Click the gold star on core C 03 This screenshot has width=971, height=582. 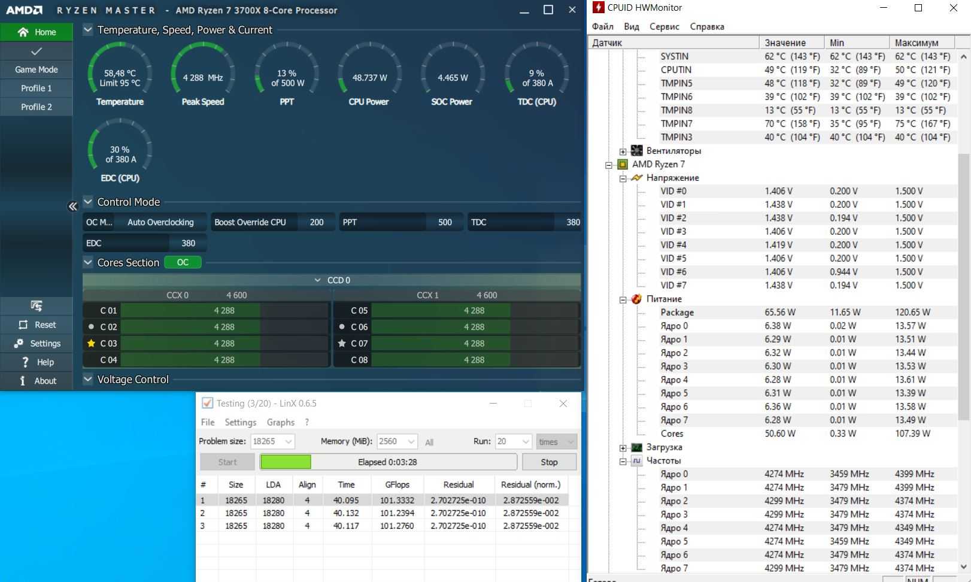click(x=91, y=343)
